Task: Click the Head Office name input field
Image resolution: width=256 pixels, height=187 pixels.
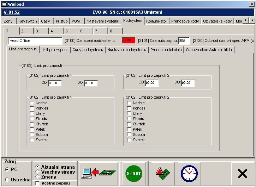Action: [35, 40]
